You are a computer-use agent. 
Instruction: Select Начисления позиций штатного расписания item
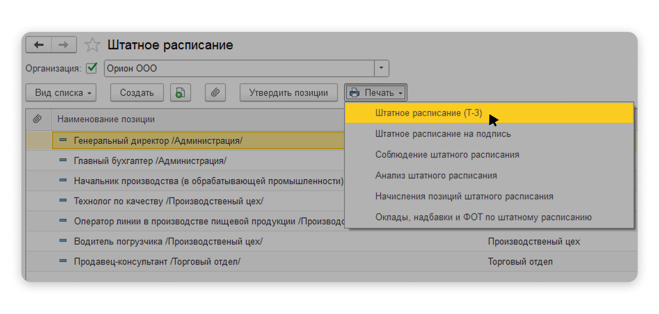click(x=488, y=196)
